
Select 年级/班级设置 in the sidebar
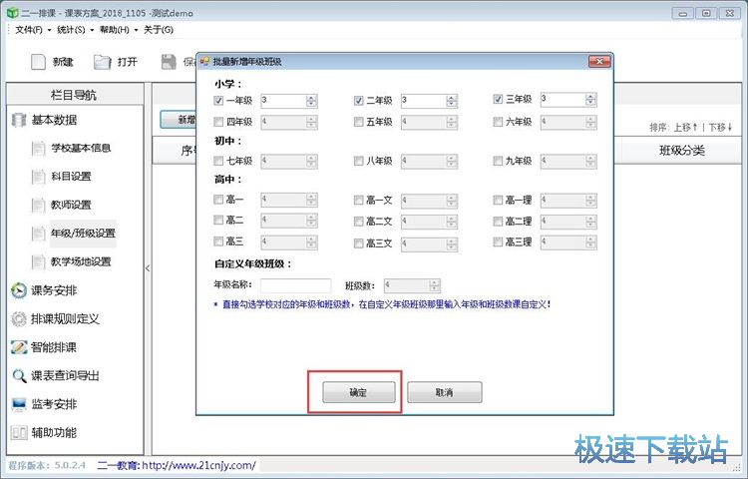point(83,234)
